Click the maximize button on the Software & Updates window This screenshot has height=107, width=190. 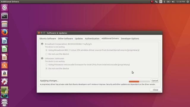(x=44, y=33)
